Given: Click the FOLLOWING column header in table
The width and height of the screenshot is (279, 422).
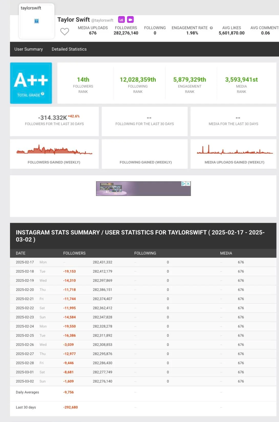Looking at the screenshot, I should [x=145, y=253].
